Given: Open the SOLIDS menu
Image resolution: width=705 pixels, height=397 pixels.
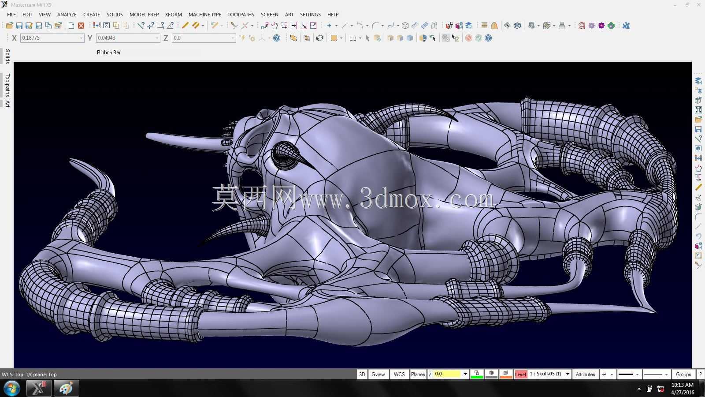Looking at the screenshot, I should coord(115,15).
